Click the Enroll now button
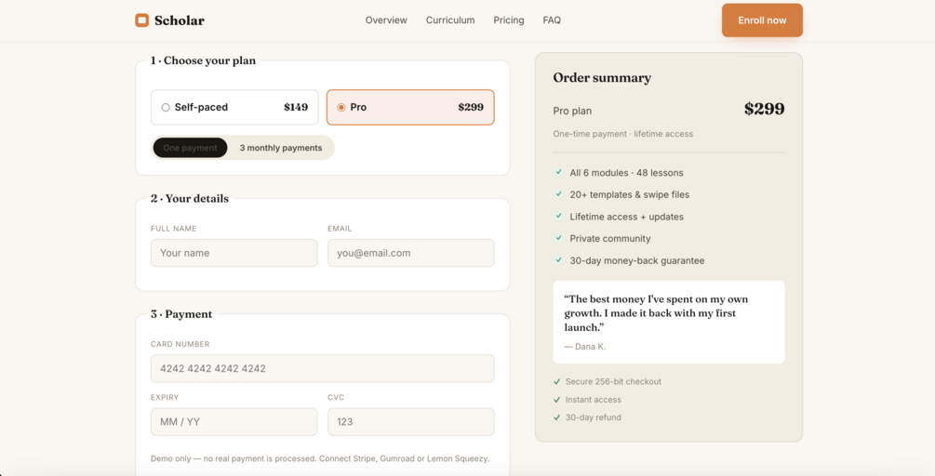Viewport: 935px width, 476px height. click(x=762, y=20)
